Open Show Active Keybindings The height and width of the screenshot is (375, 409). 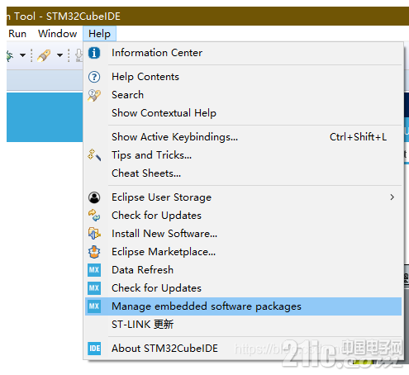243,137
